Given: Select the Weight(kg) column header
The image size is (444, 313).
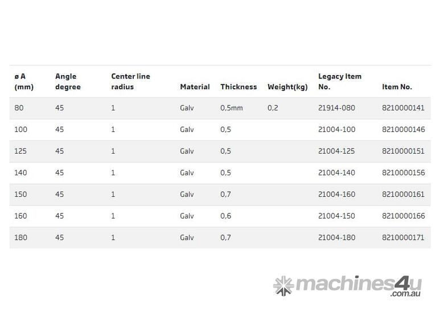Looking at the screenshot, I should pos(287,87).
